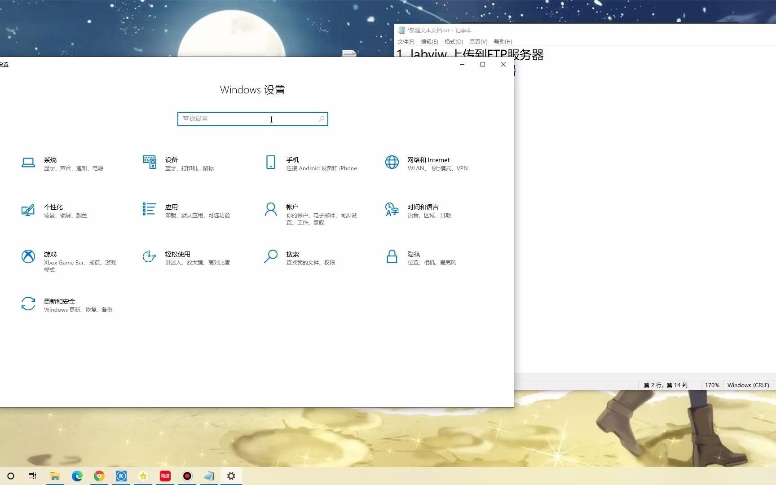
Task: Click the 查找设置 search field
Action: (253, 119)
